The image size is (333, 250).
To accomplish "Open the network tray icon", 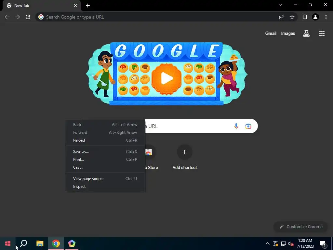I will (283, 243).
